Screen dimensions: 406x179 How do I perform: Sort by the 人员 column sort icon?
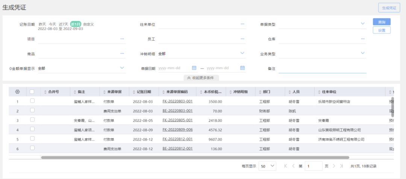tap(290, 92)
